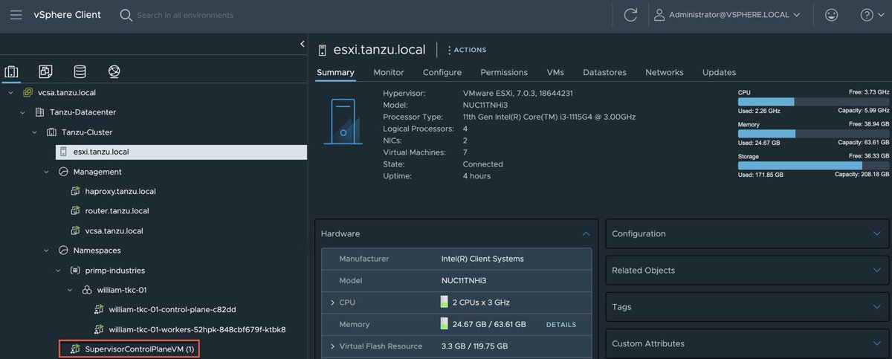Collapse the william-tkc-01 node
The width and height of the screenshot is (892, 359).
pyautogui.click(x=70, y=290)
